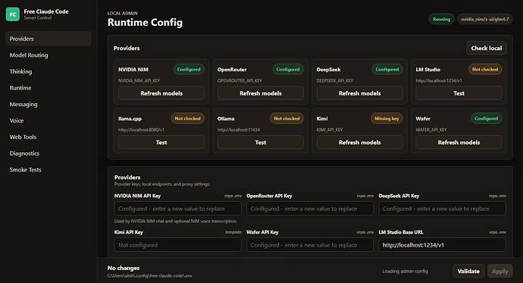Refresh models for Kimi

point(359,143)
